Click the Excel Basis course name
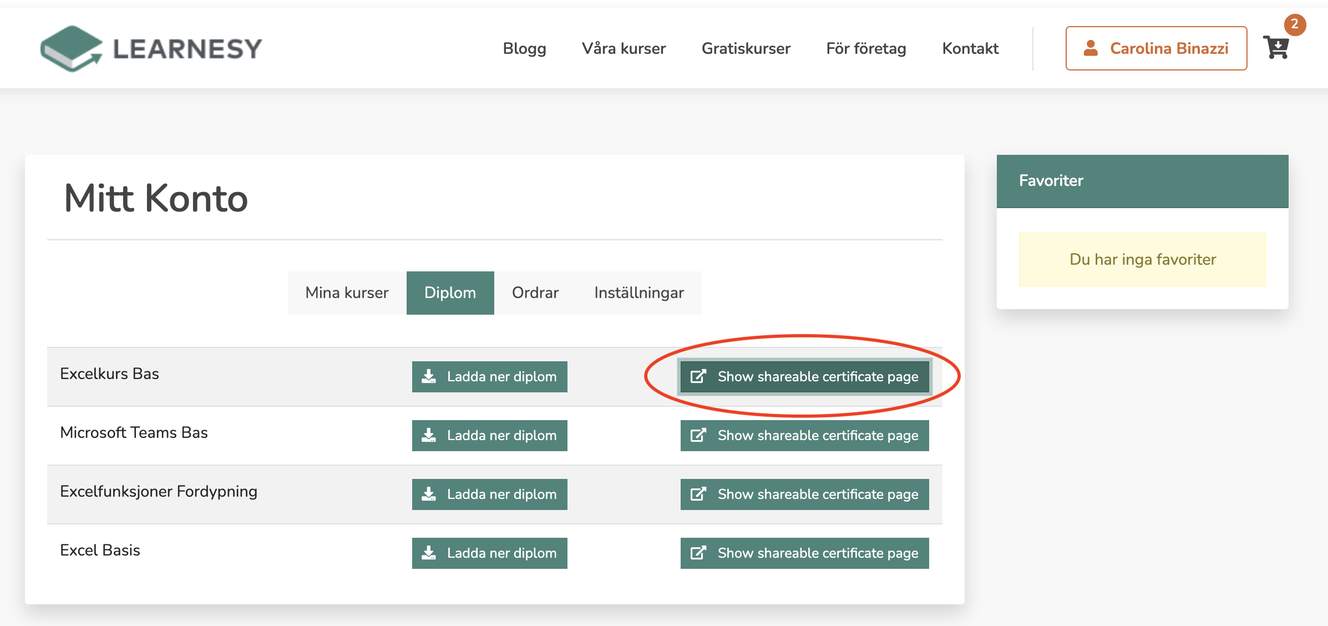The image size is (1328, 626). tap(100, 551)
